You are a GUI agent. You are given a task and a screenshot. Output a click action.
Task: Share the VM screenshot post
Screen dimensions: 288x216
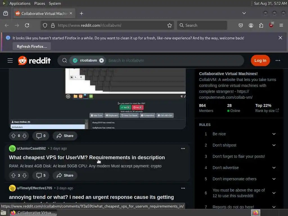[65, 136]
